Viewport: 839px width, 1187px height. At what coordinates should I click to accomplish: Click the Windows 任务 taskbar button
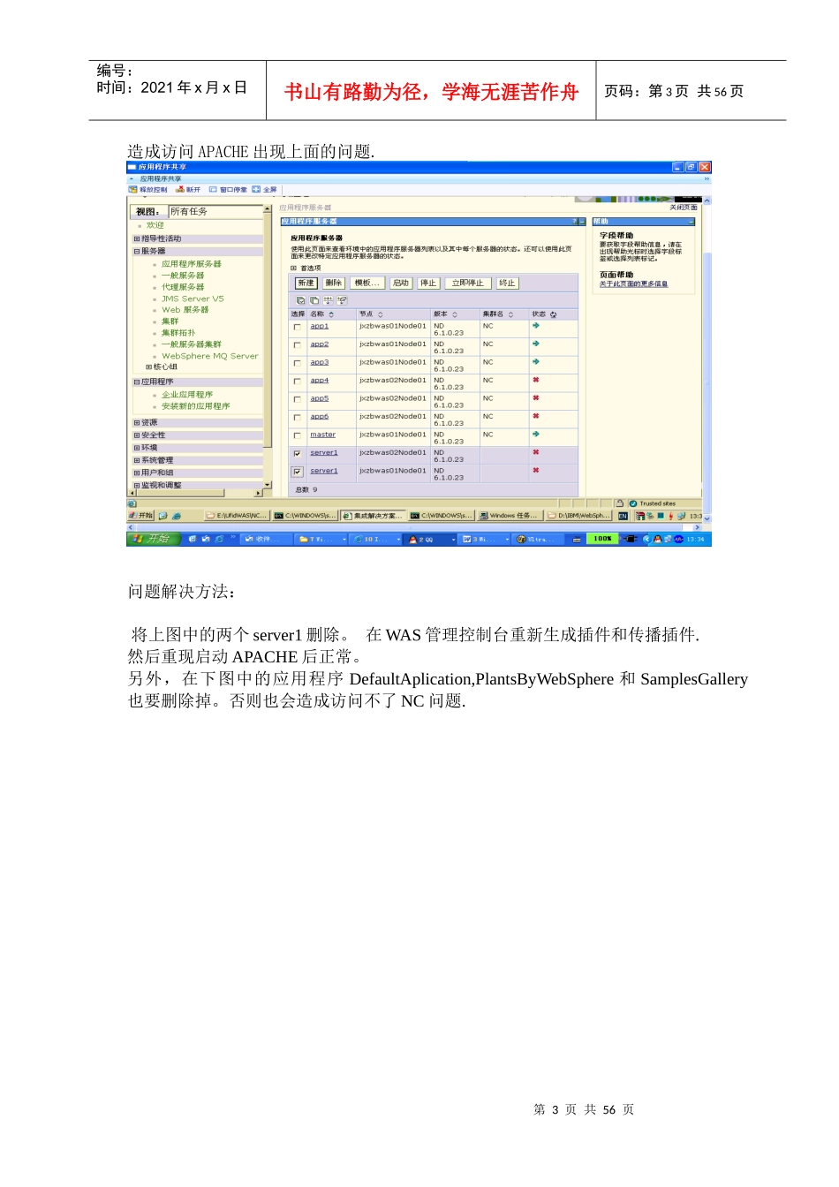point(510,516)
